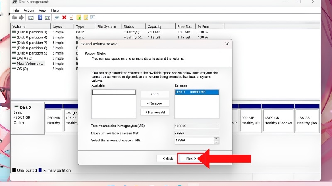Select Disk 0 49999 MB in Selected list
Screen dimensions: 332x186
(x=197, y=92)
